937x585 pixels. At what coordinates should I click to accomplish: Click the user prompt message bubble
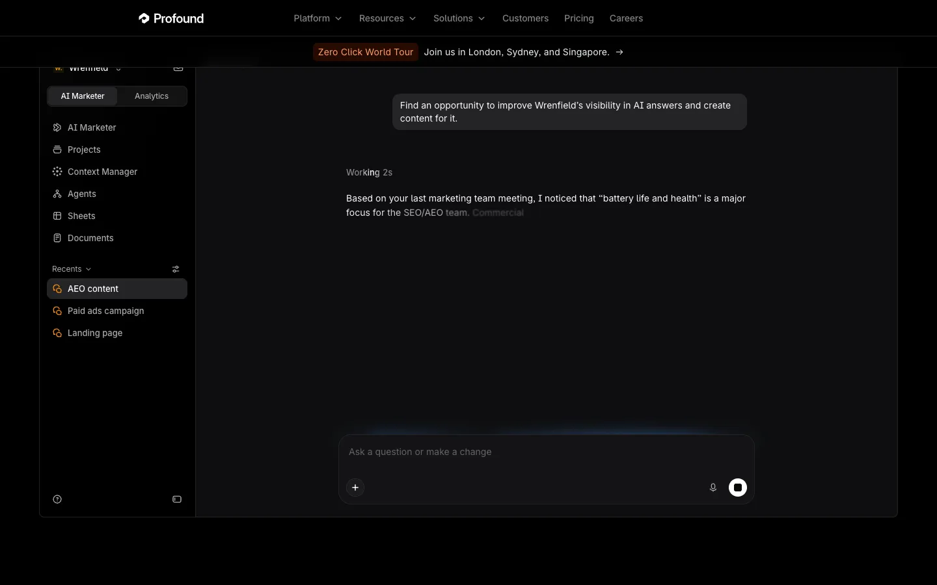(x=569, y=112)
